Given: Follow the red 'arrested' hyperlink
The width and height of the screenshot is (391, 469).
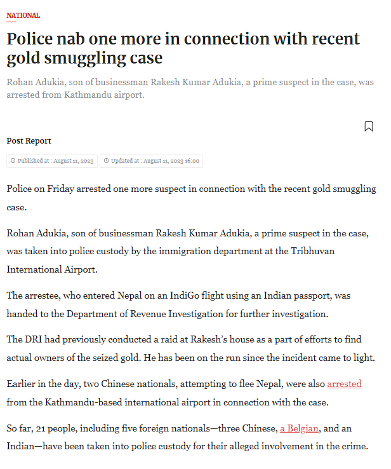Looking at the screenshot, I should tap(344, 384).
